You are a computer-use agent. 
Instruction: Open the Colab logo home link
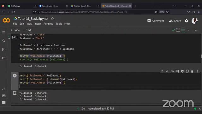[6, 21]
